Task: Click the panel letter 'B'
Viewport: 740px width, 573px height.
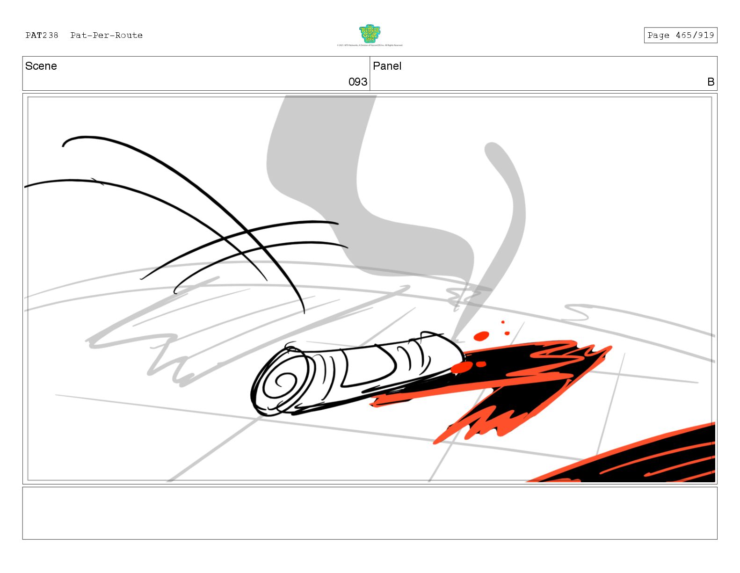Action: point(711,82)
